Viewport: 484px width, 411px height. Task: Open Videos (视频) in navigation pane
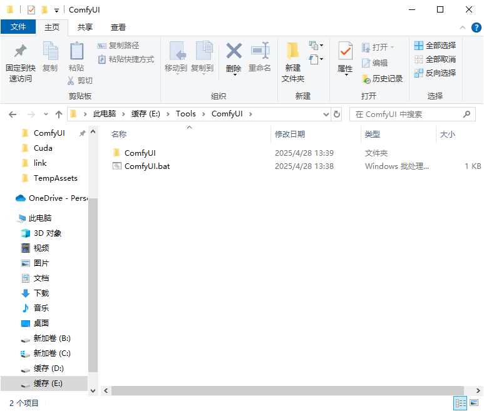(41, 248)
